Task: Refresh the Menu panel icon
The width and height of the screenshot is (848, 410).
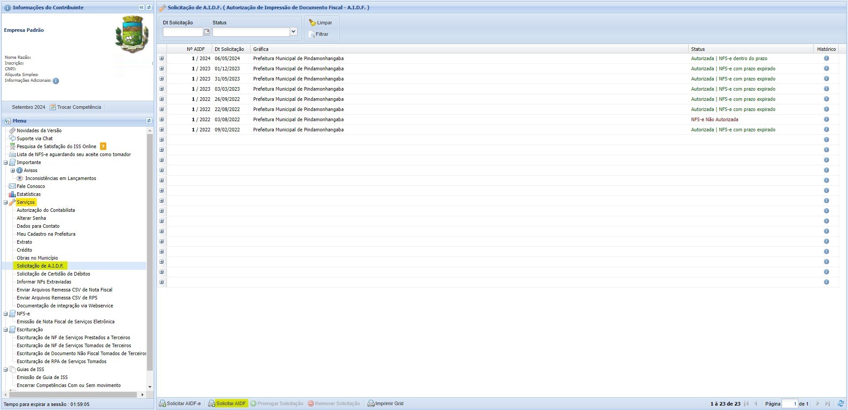Action: [x=149, y=121]
